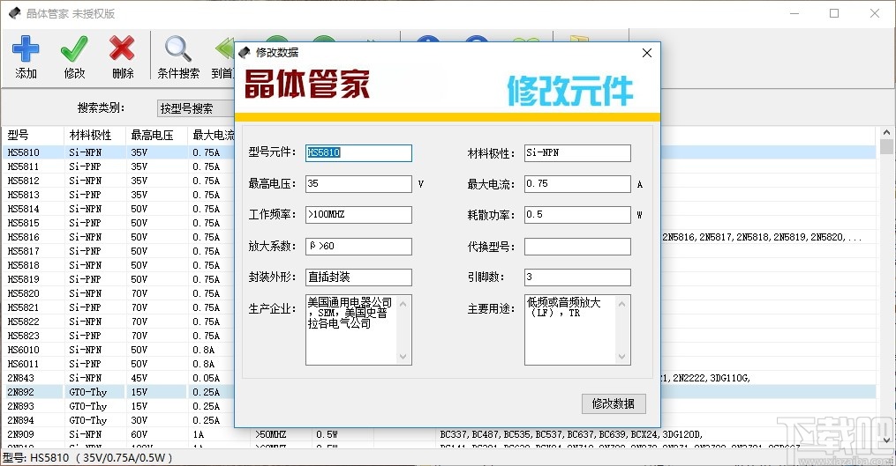Click up arrow of 主要用途 scrollbar
896x466 pixels.
coord(622,303)
